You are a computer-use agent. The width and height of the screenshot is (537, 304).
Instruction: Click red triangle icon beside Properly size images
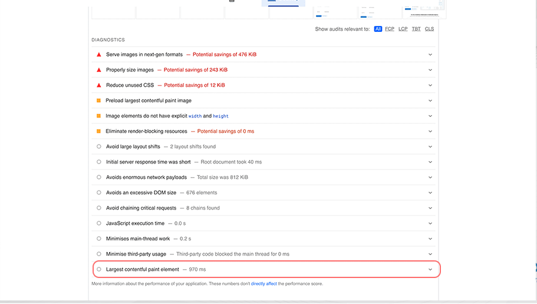click(99, 70)
